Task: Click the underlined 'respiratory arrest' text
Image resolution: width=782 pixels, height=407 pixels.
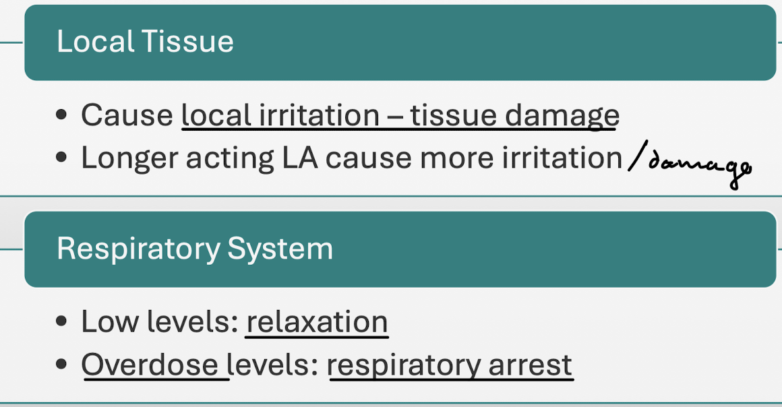Action: pyautogui.click(x=450, y=365)
